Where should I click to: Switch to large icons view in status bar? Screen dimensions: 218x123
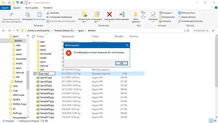215,121
